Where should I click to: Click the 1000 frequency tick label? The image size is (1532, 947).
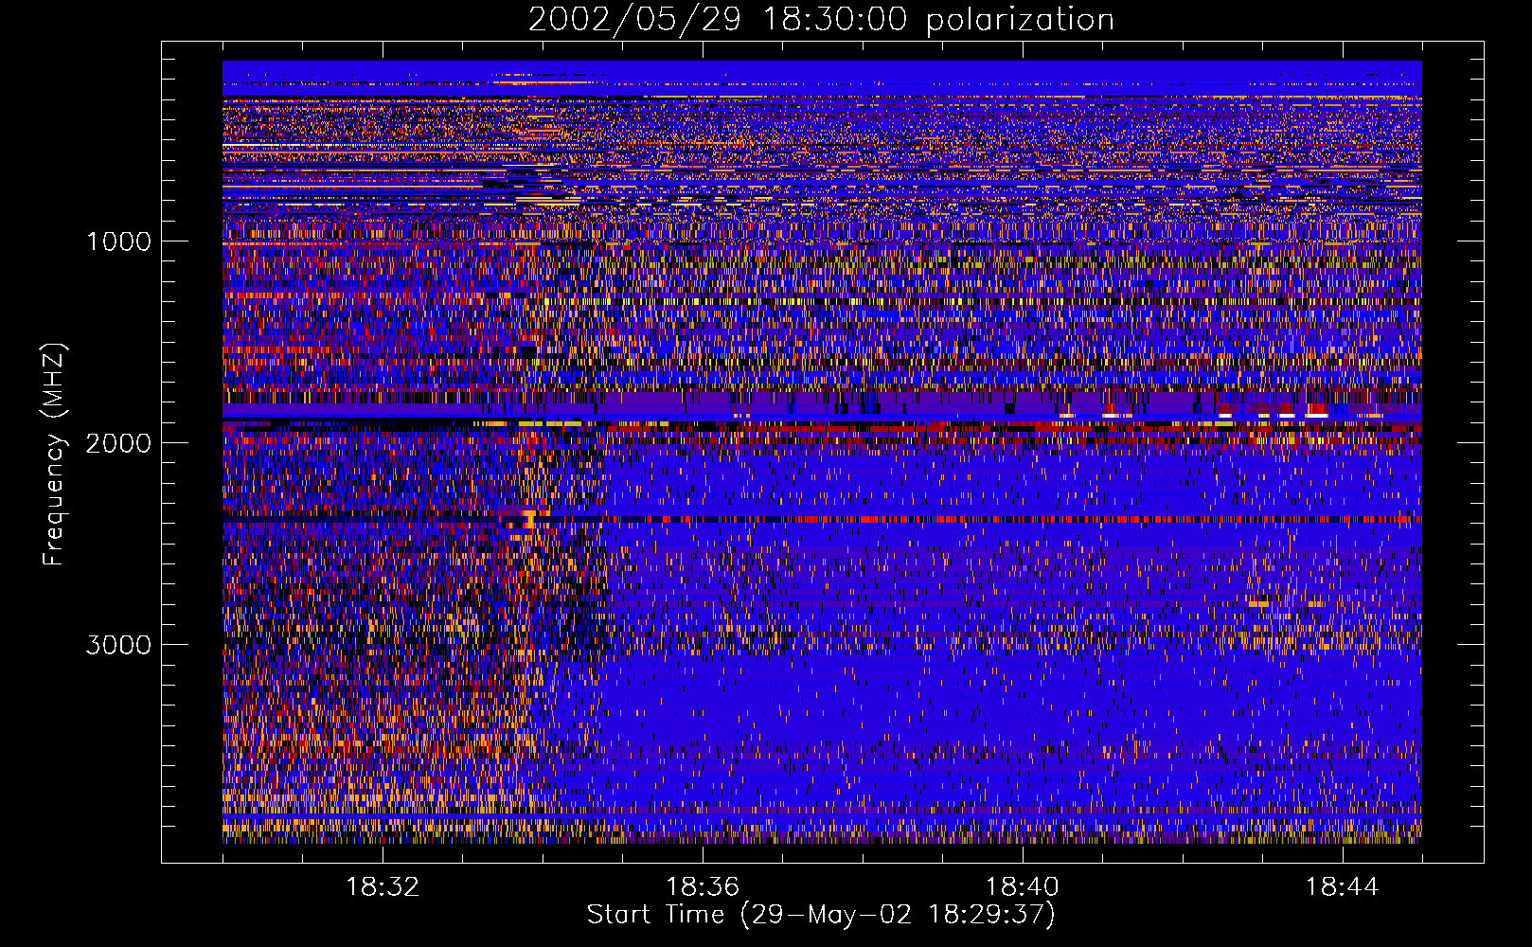point(118,241)
